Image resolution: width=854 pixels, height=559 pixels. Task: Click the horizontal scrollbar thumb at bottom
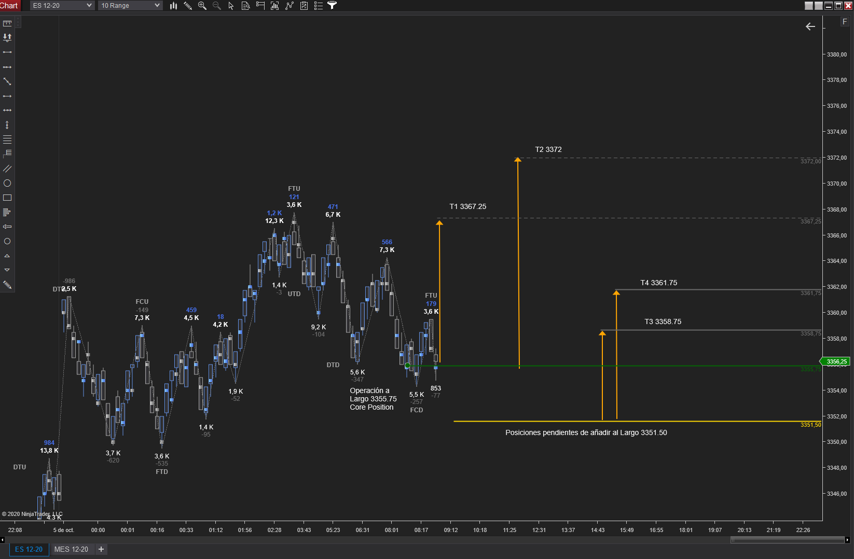coord(788,540)
